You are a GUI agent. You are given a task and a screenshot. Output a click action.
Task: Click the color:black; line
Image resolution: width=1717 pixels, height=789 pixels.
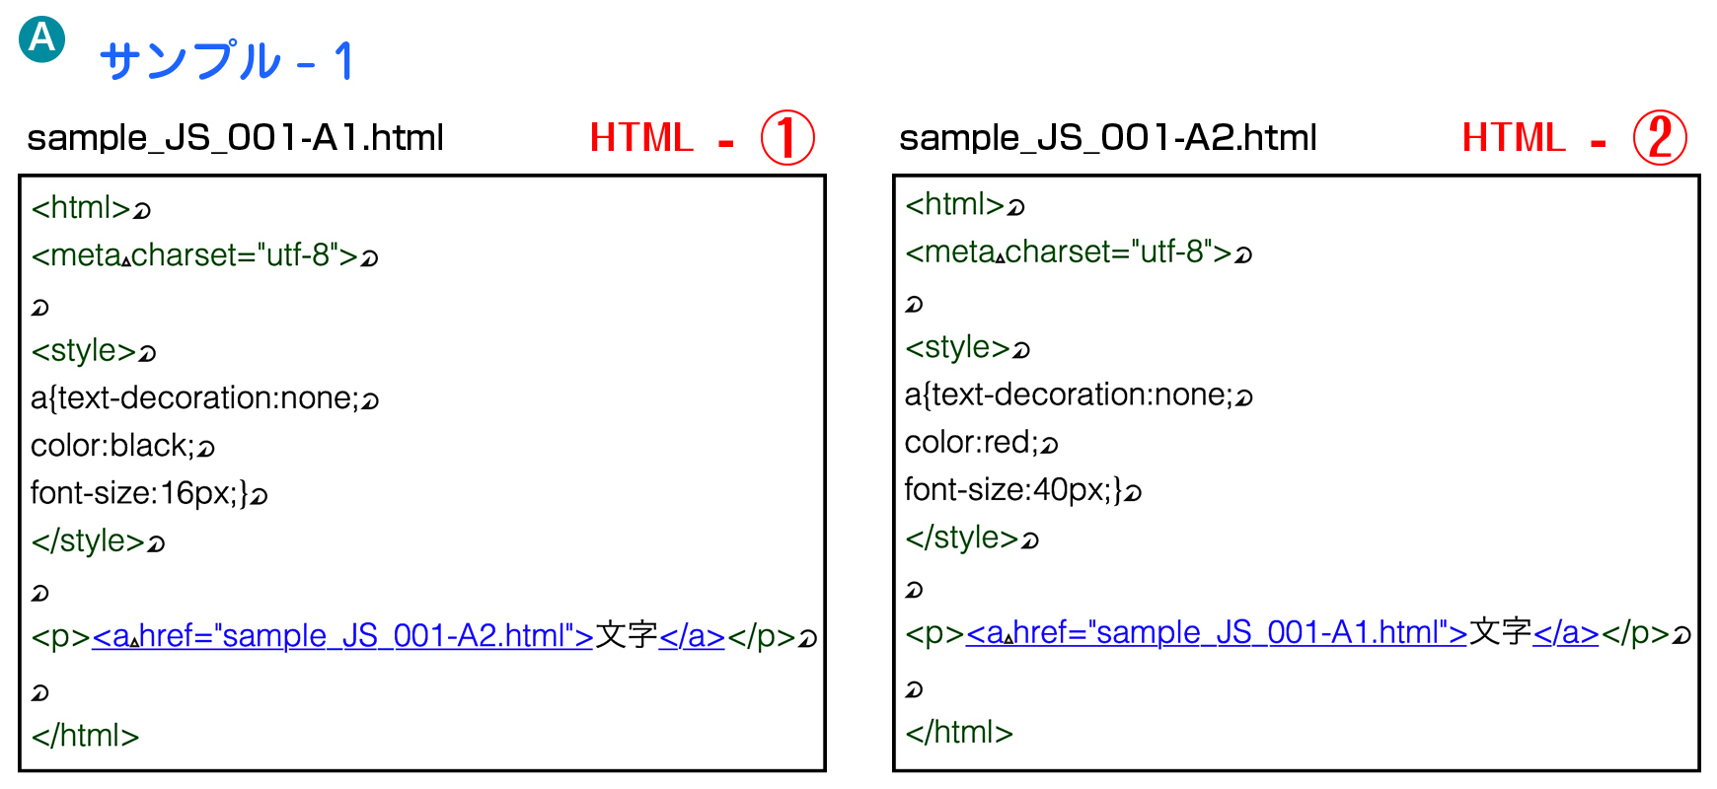[112, 446]
